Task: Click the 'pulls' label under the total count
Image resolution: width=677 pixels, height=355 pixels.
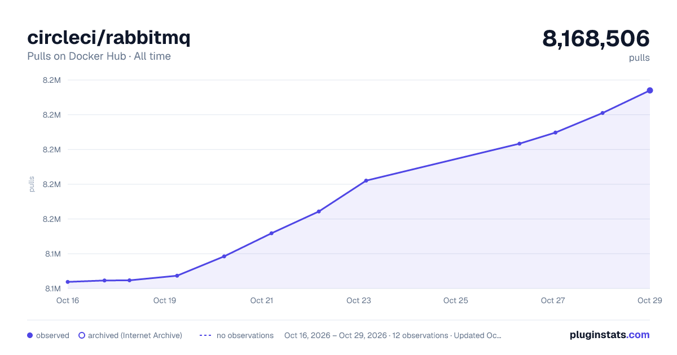Action: [639, 57]
